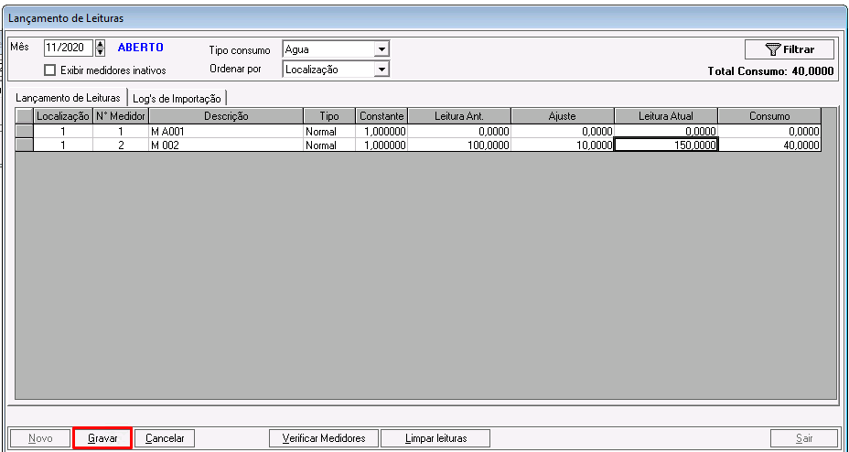Viewport: 849px width, 452px height.
Task: Click the grid's top-left select-all corner
Action: pyautogui.click(x=25, y=116)
